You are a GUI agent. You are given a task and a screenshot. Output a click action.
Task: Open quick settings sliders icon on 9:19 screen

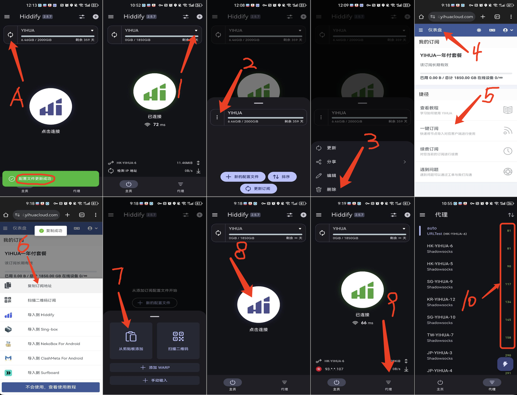click(393, 215)
